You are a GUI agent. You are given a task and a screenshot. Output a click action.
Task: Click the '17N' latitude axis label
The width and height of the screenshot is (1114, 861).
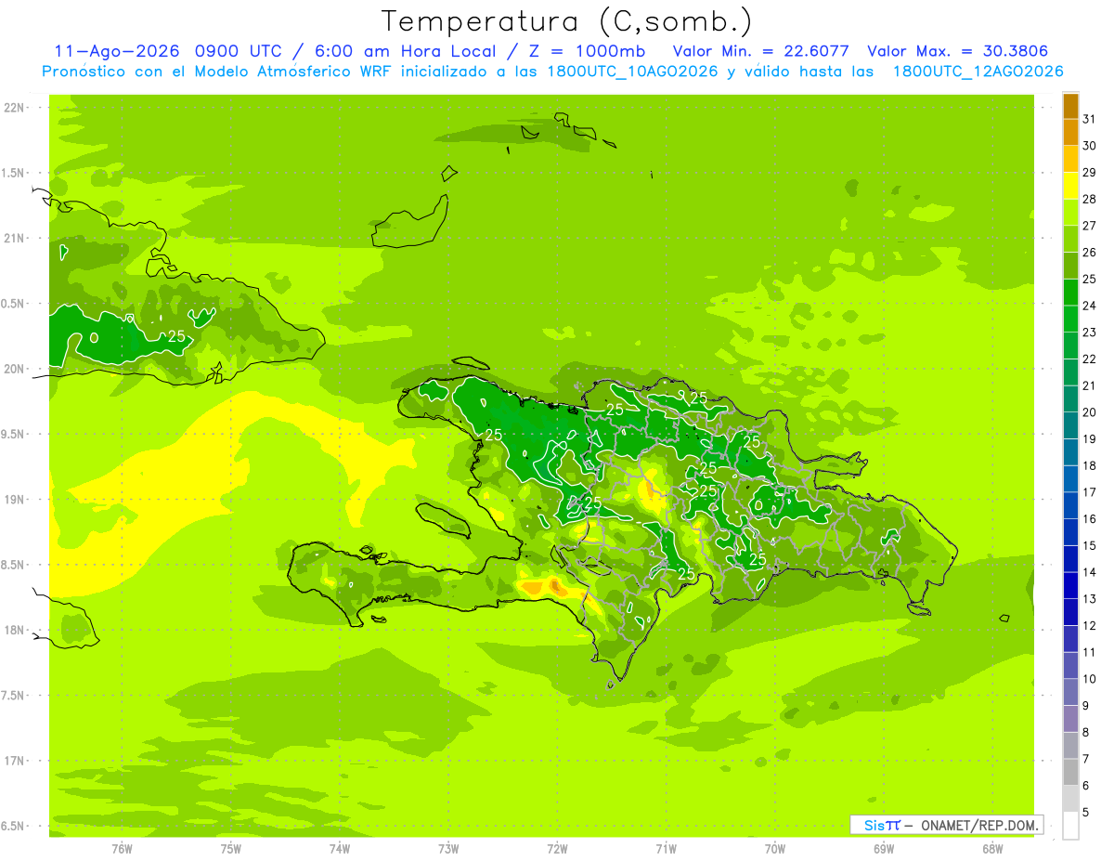pyautogui.click(x=15, y=761)
